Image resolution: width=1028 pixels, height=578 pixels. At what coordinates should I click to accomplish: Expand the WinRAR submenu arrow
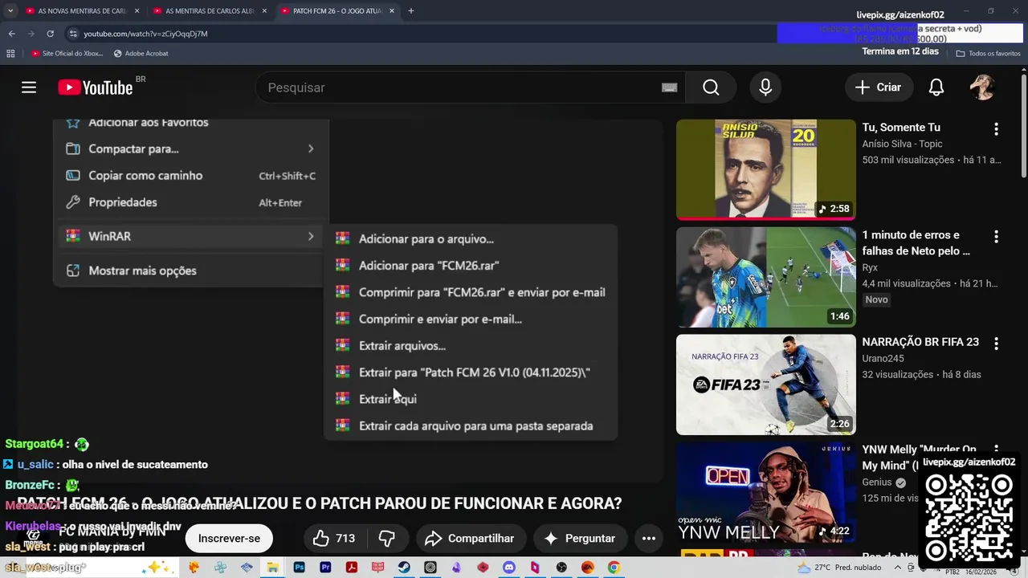(x=311, y=236)
